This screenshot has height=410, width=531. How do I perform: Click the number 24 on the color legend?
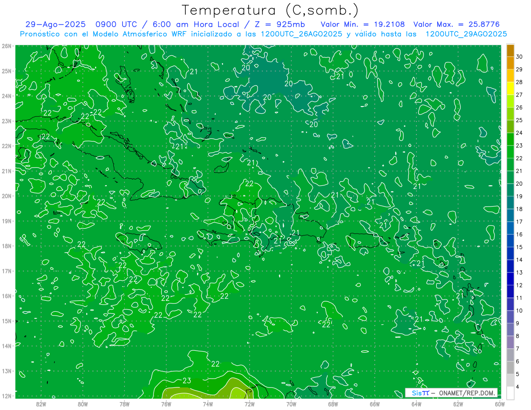point(519,133)
